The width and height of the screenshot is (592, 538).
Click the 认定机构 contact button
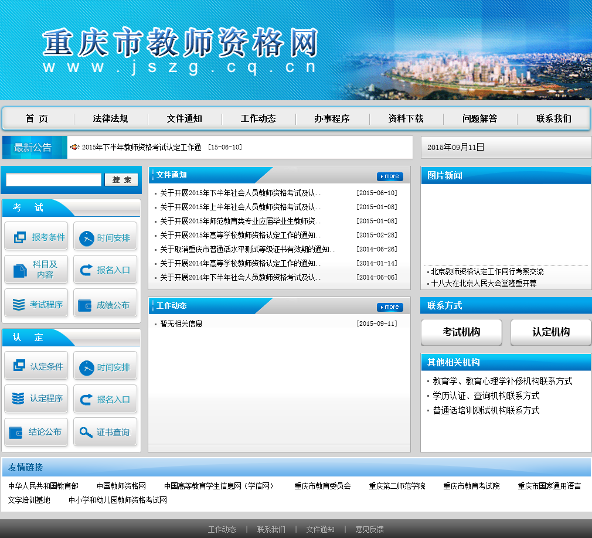[551, 332]
